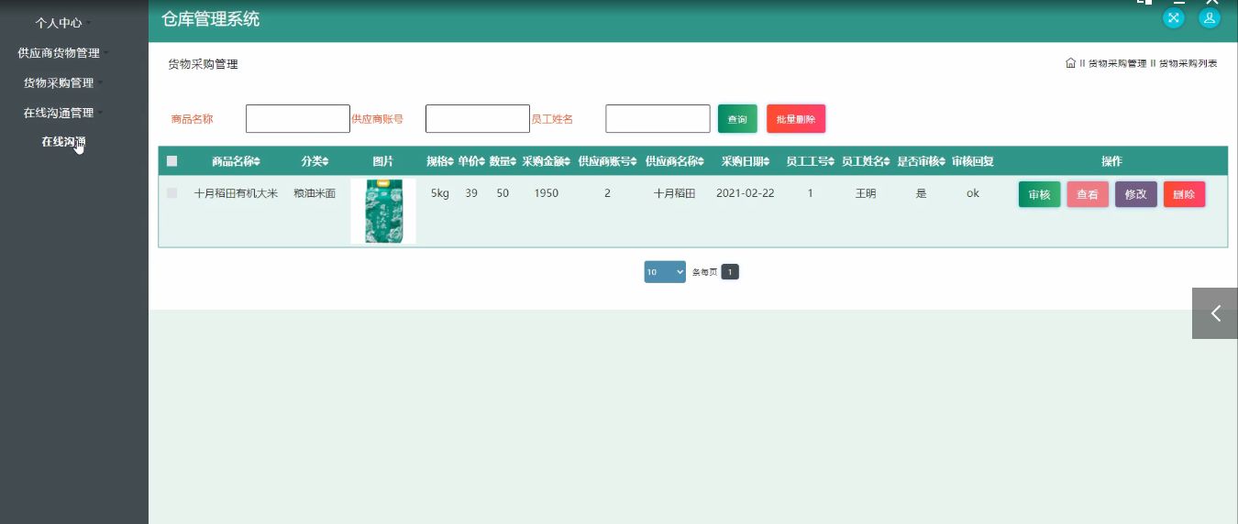Click the fullscreen arrows icon in header

[x=1174, y=17]
